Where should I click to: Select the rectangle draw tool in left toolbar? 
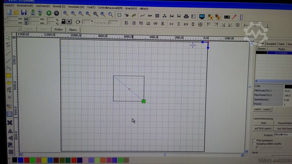tap(8, 75)
